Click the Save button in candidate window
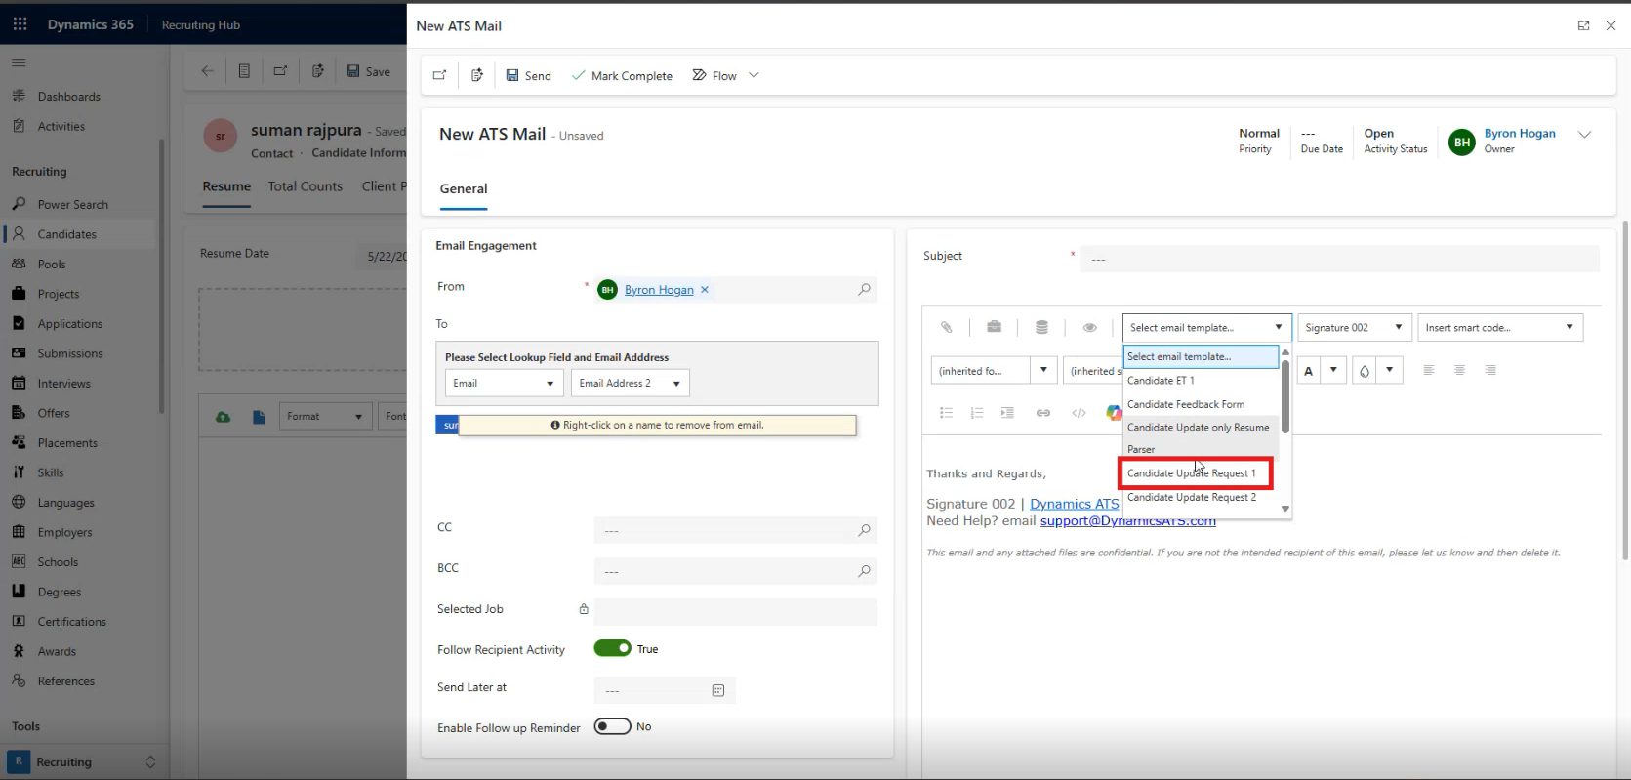1631x780 pixels. click(368, 71)
